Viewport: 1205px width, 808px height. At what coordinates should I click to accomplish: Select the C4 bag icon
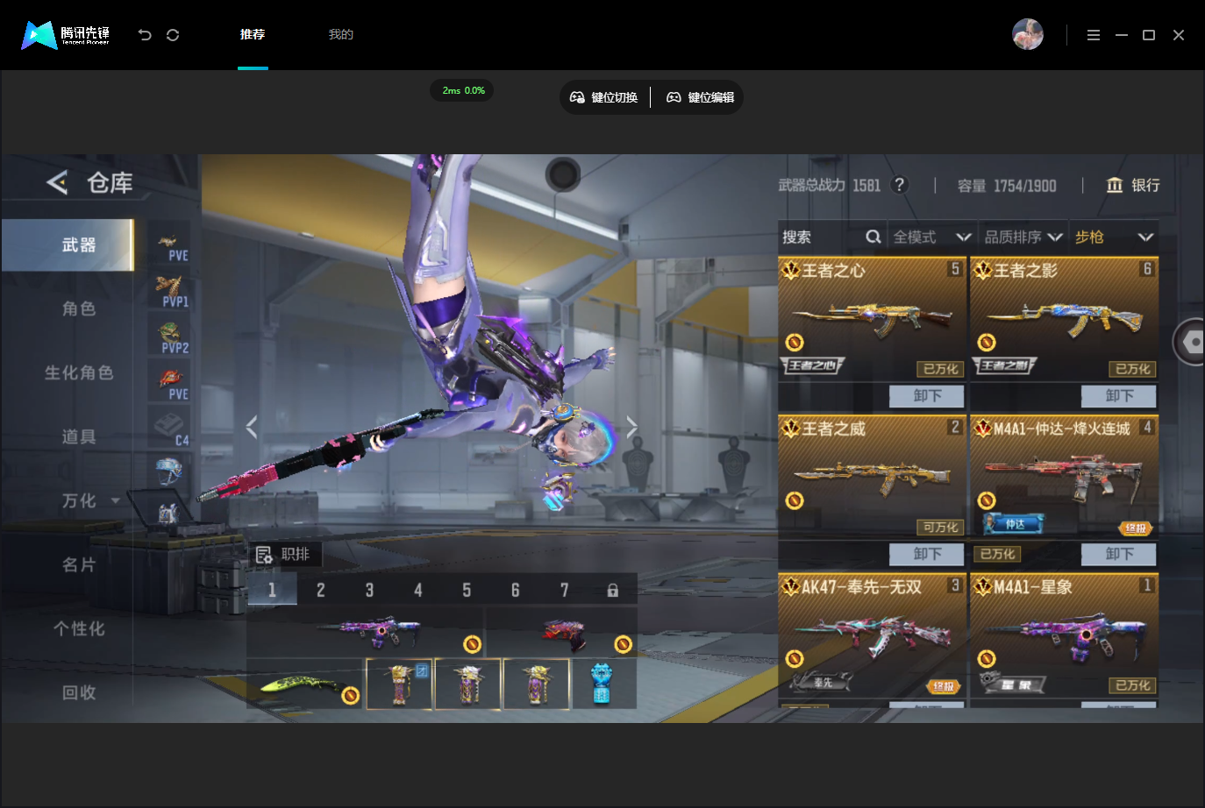tap(169, 429)
